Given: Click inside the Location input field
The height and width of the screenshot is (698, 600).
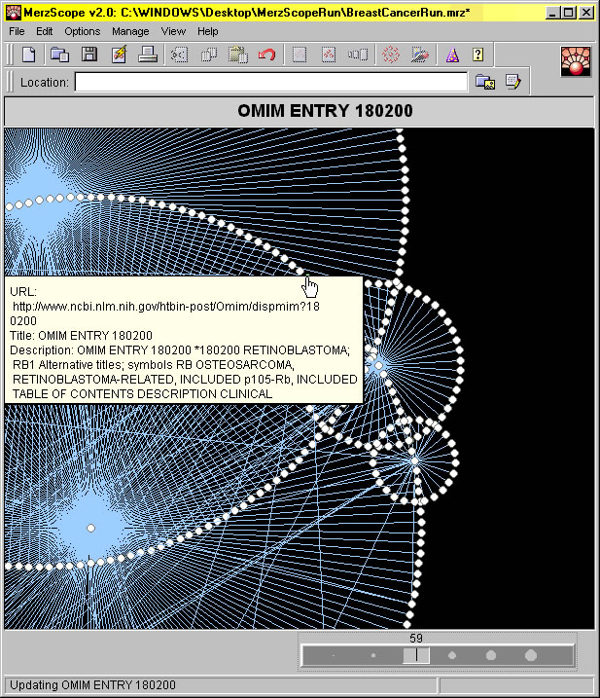Looking at the screenshot, I should click(x=270, y=83).
